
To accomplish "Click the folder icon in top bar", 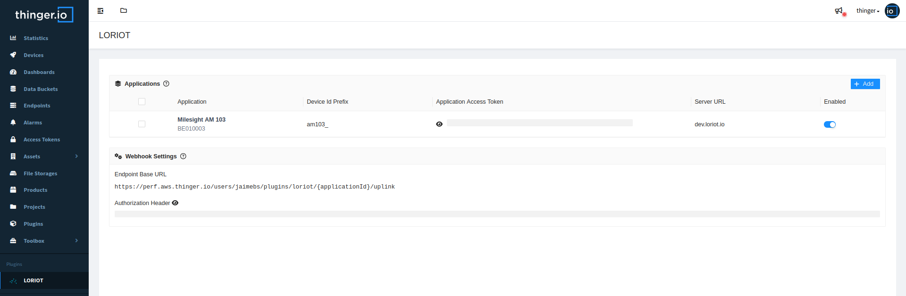I will point(124,10).
